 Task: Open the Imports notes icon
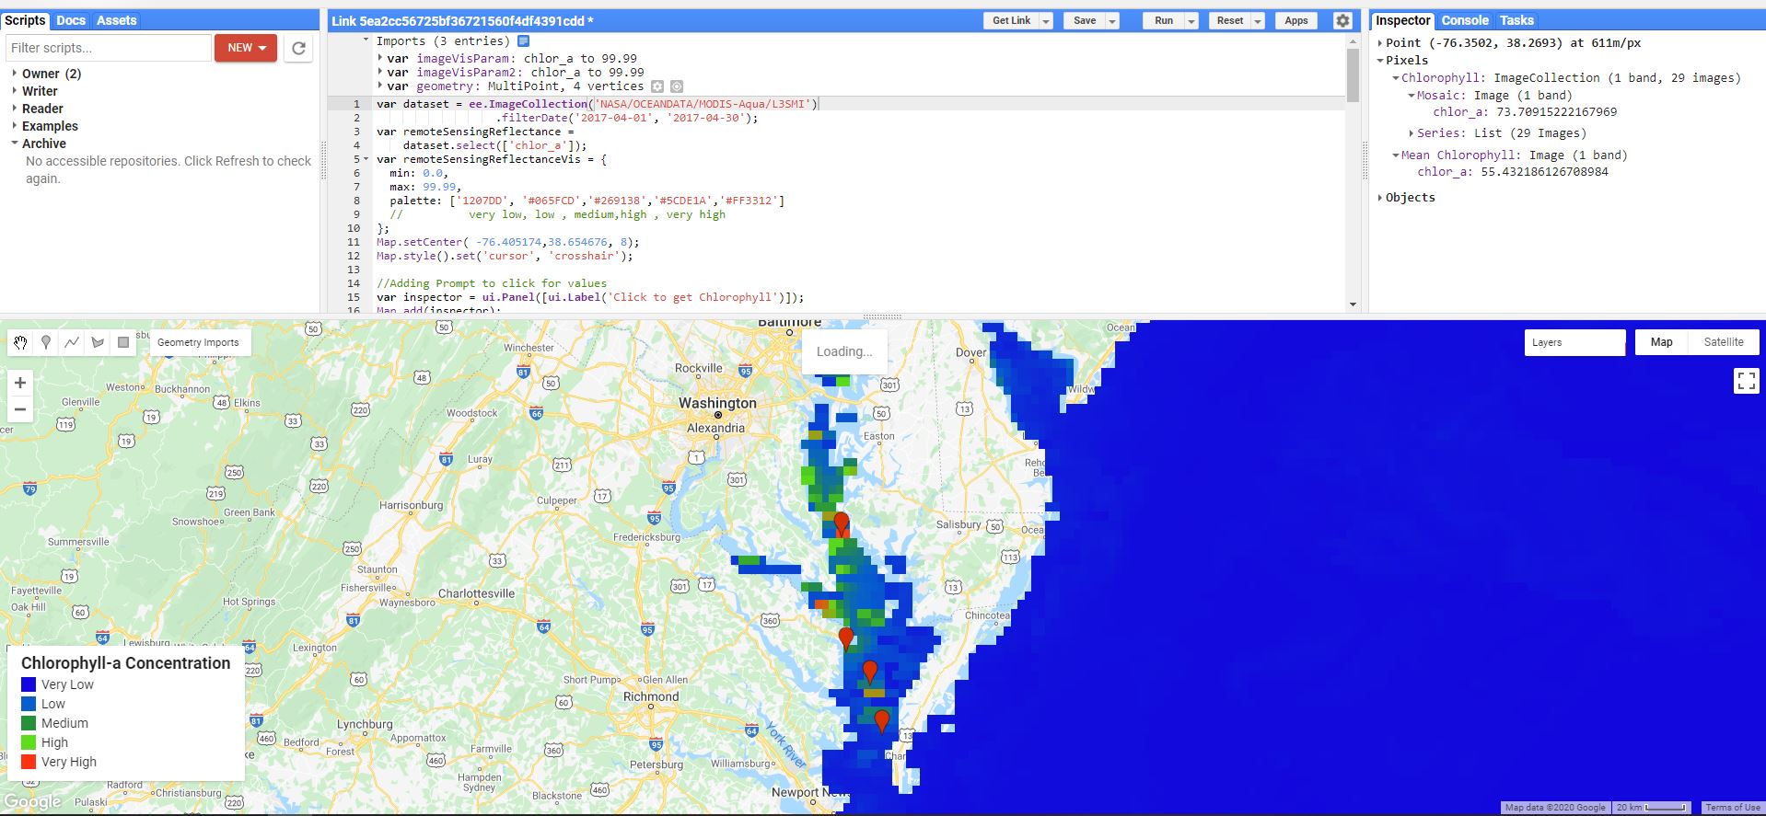tap(523, 41)
